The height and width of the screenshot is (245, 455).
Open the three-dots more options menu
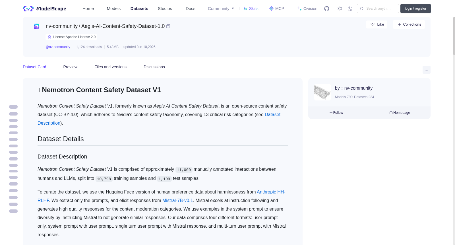pos(426,70)
